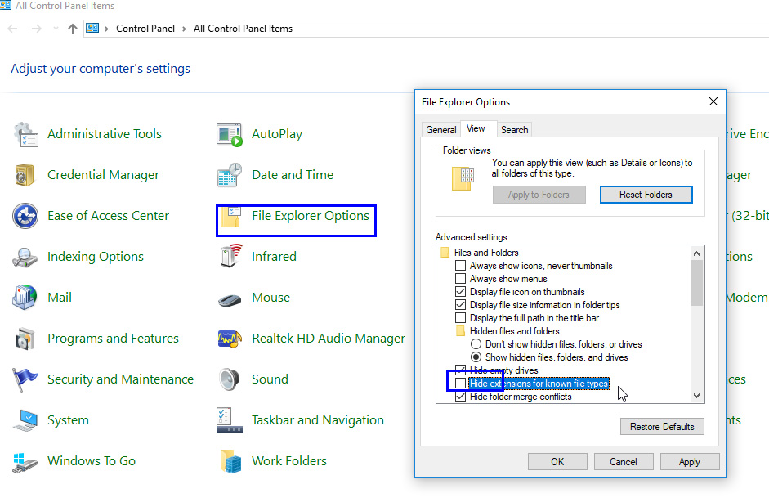
Task: Switch to the Search tab
Action: 515,129
